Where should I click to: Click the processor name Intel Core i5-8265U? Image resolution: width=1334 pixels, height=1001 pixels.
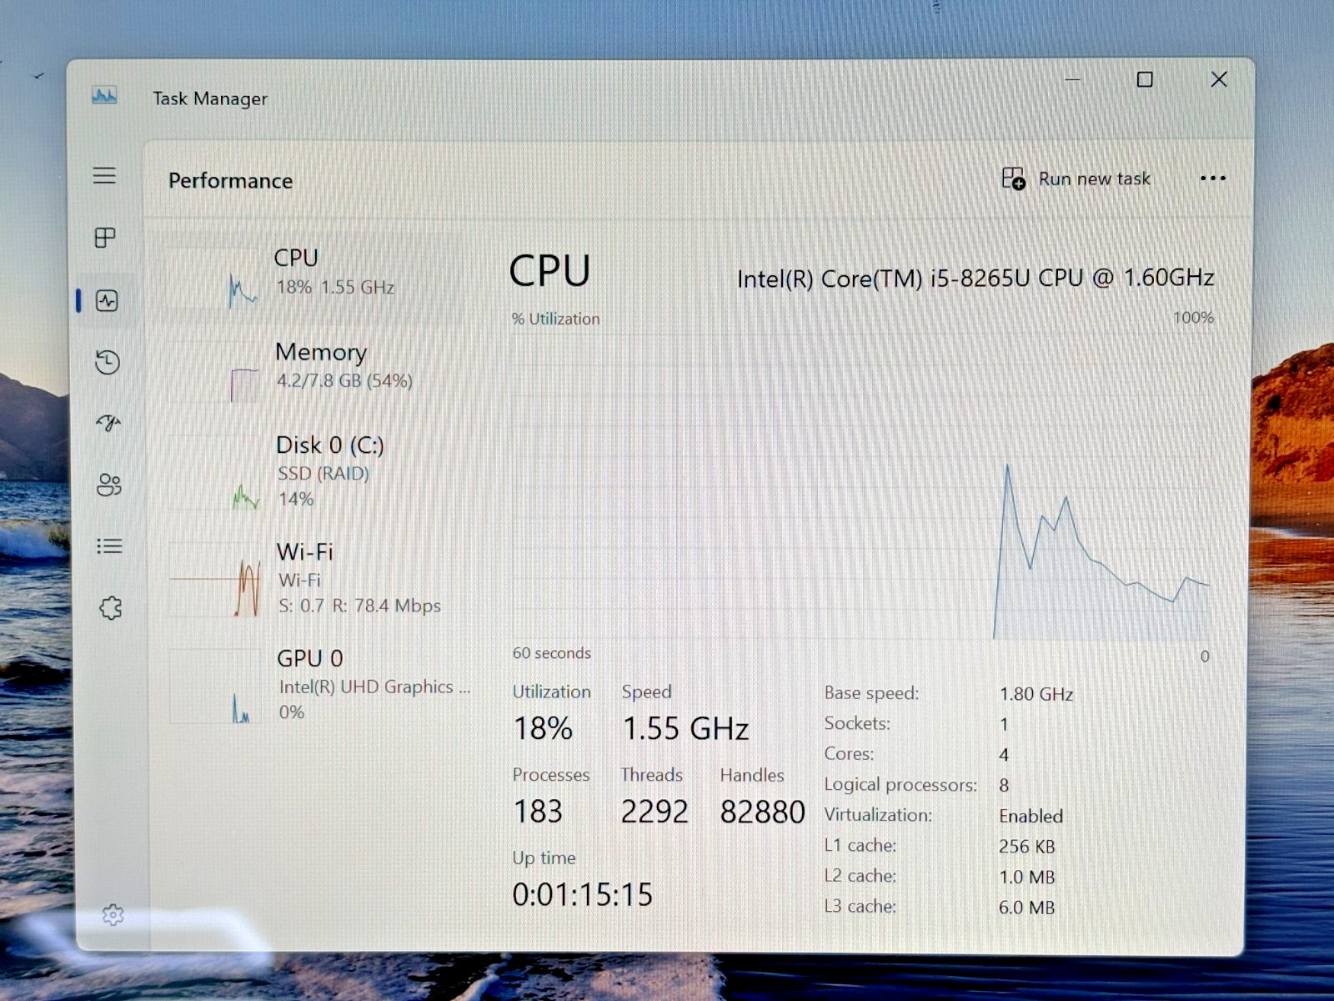pos(975,278)
